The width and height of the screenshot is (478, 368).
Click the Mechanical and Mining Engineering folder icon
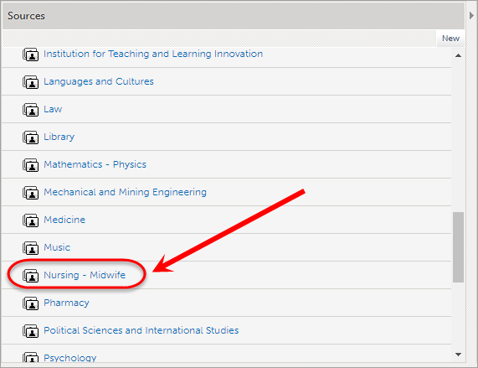pyautogui.click(x=30, y=193)
